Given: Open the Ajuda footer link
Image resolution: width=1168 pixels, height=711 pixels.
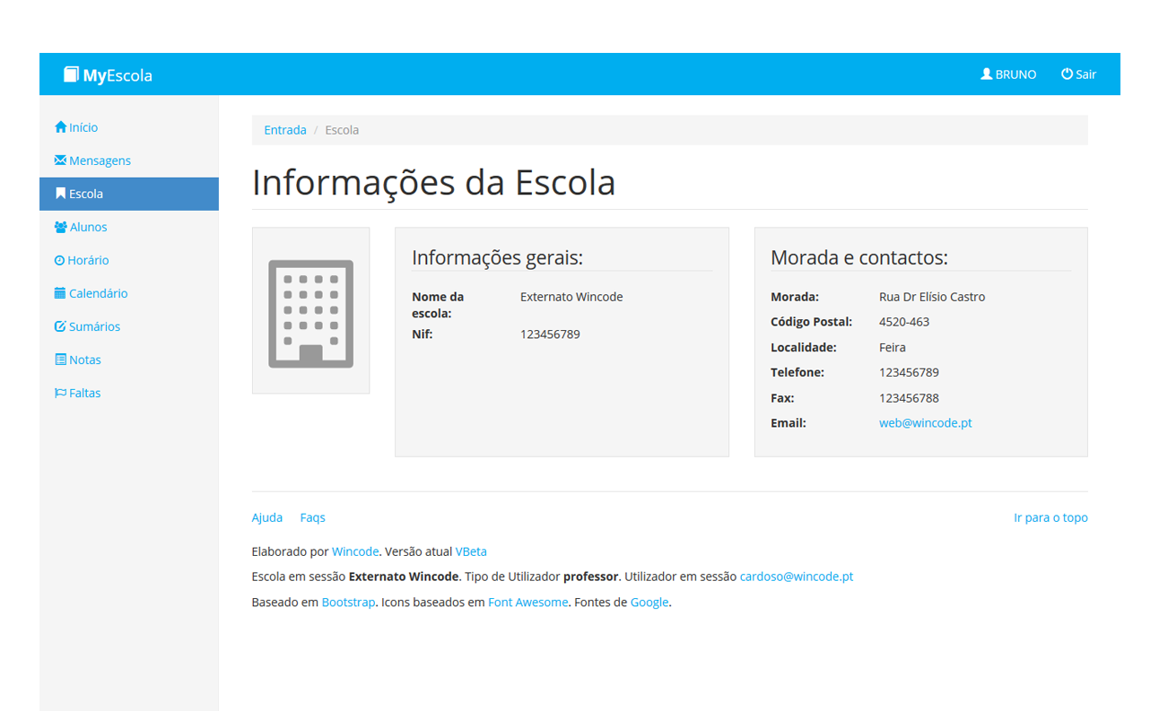Looking at the screenshot, I should pos(266,517).
